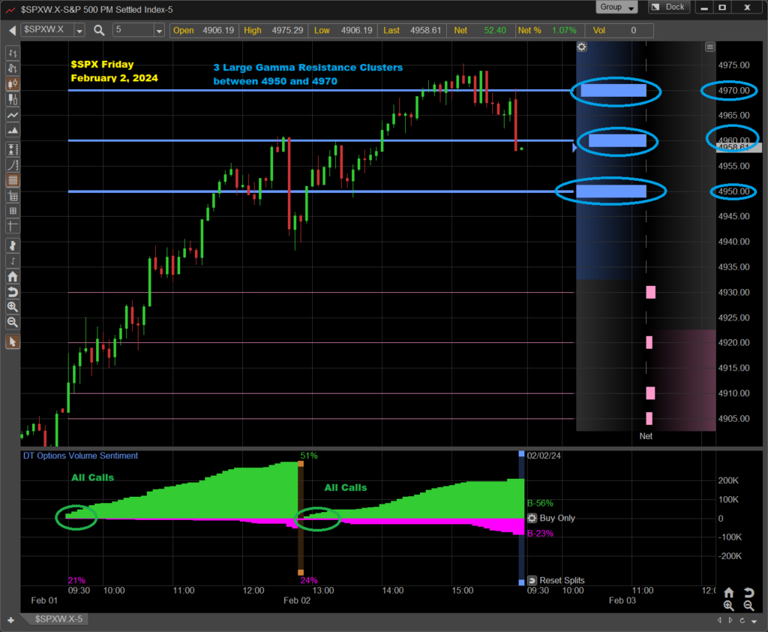Switch to line chart style
The width and height of the screenshot is (768, 632).
pyautogui.click(x=12, y=116)
